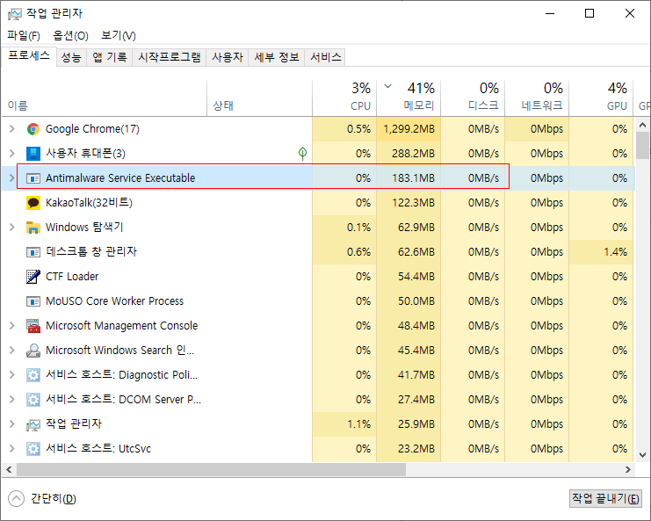Image resolution: width=651 pixels, height=521 pixels.
Task: Open the 보기(V) menu
Action: point(119,36)
